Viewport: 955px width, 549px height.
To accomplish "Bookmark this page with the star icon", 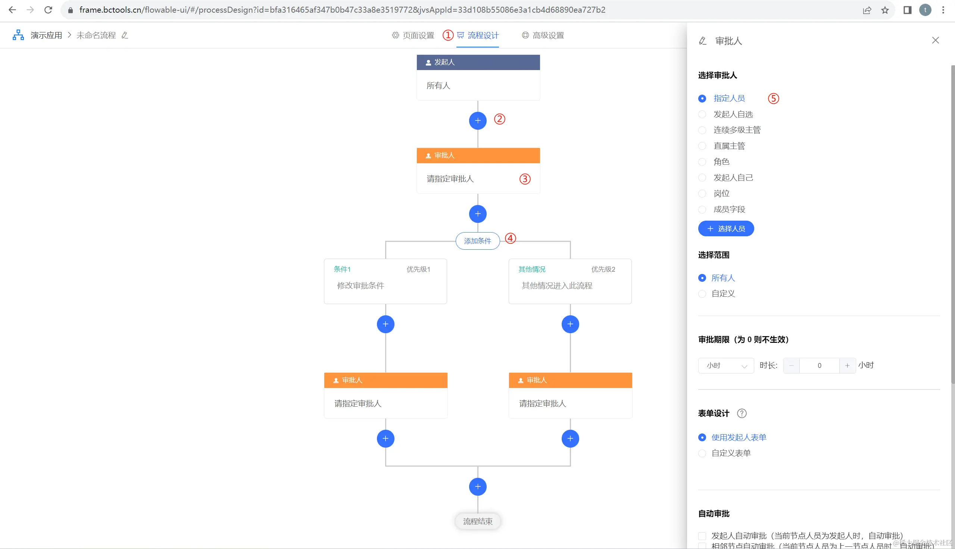I will pyautogui.click(x=885, y=10).
